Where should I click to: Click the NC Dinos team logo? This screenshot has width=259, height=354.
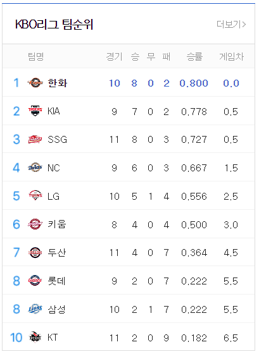coord(35,168)
